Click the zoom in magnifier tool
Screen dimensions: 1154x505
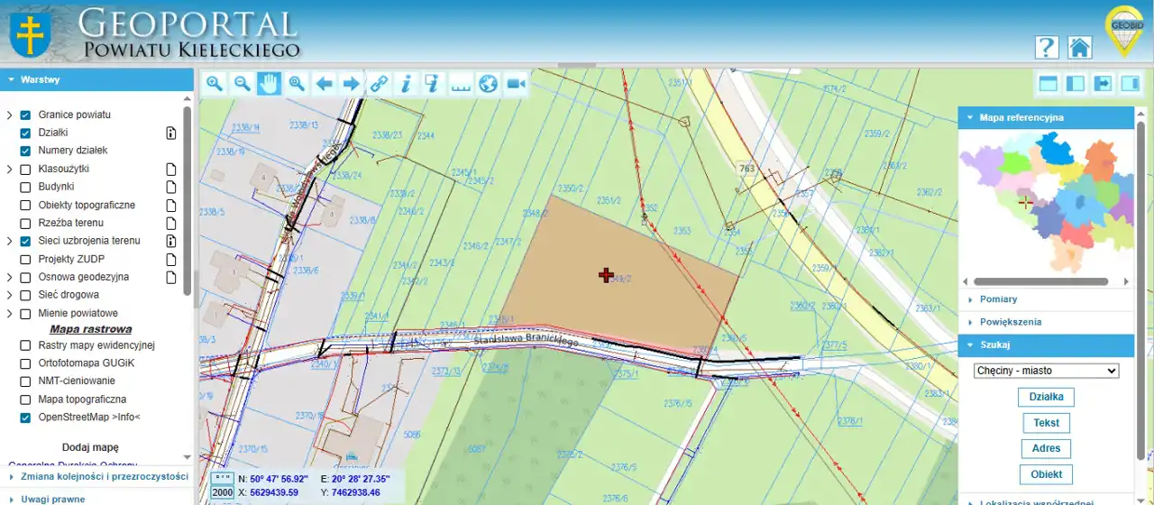pyautogui.click(x=215, y=84)
